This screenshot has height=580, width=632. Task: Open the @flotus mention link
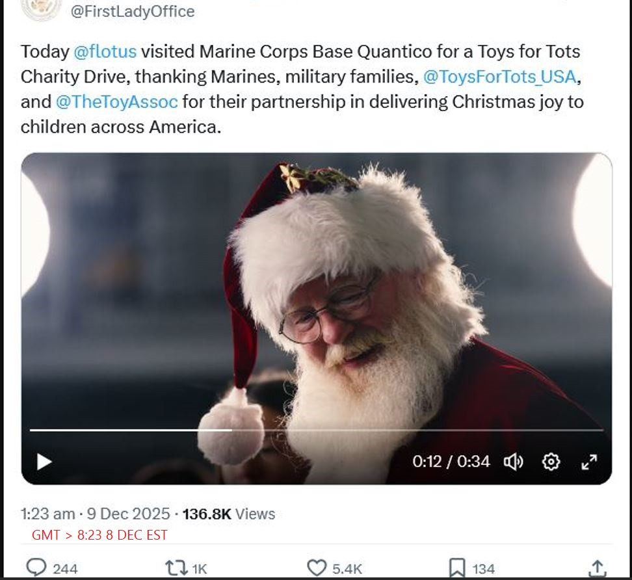105,51
